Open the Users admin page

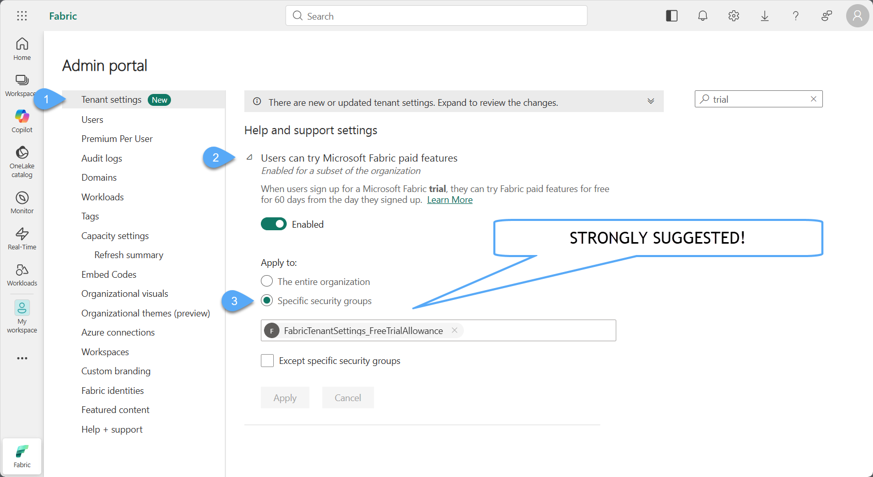tap(92, 120)
